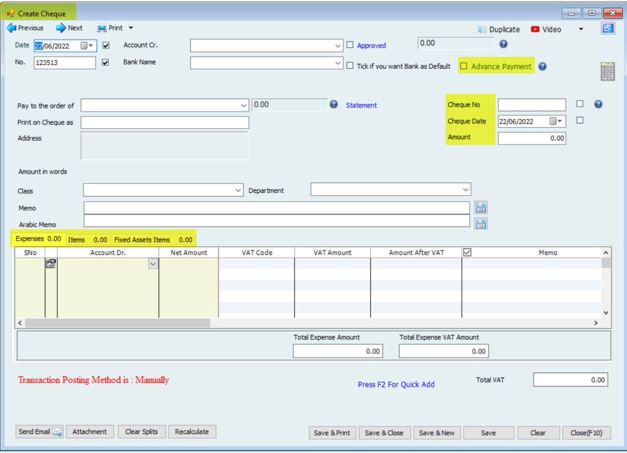The image size is (627, 453).
Task: Toggle the checkbox beside Date field
Action: [x=106, y=45]
